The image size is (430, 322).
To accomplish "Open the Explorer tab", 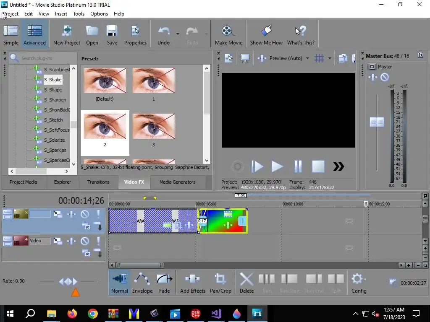I will coord(63,182).
